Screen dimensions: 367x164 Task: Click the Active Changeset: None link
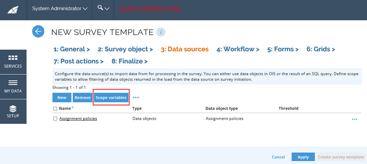(x=150, y=9)
